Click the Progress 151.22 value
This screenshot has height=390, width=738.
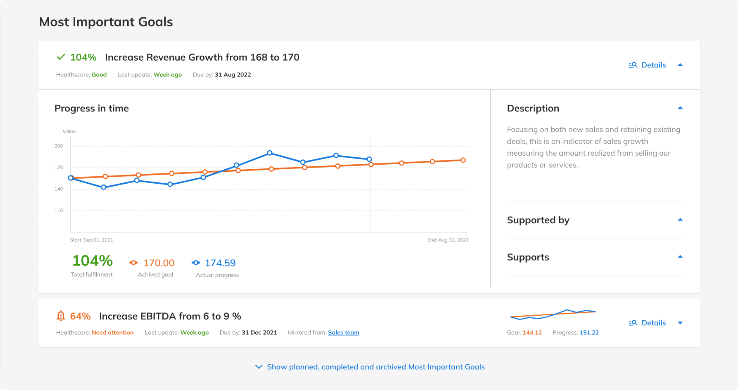589,333
